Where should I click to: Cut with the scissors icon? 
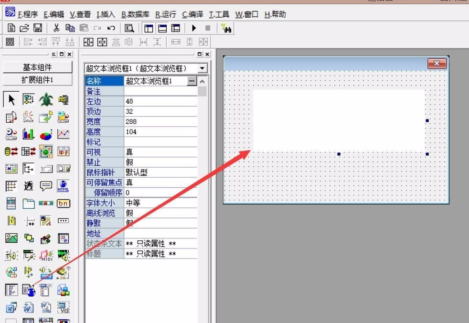tap(56, 28)
